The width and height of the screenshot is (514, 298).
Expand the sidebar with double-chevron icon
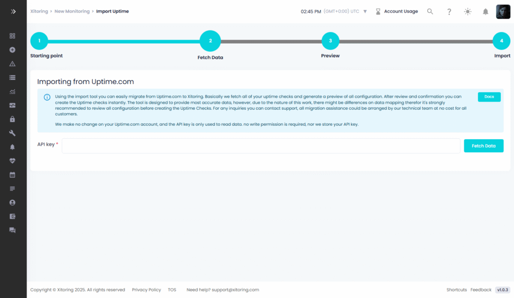(x=13, y=11)
